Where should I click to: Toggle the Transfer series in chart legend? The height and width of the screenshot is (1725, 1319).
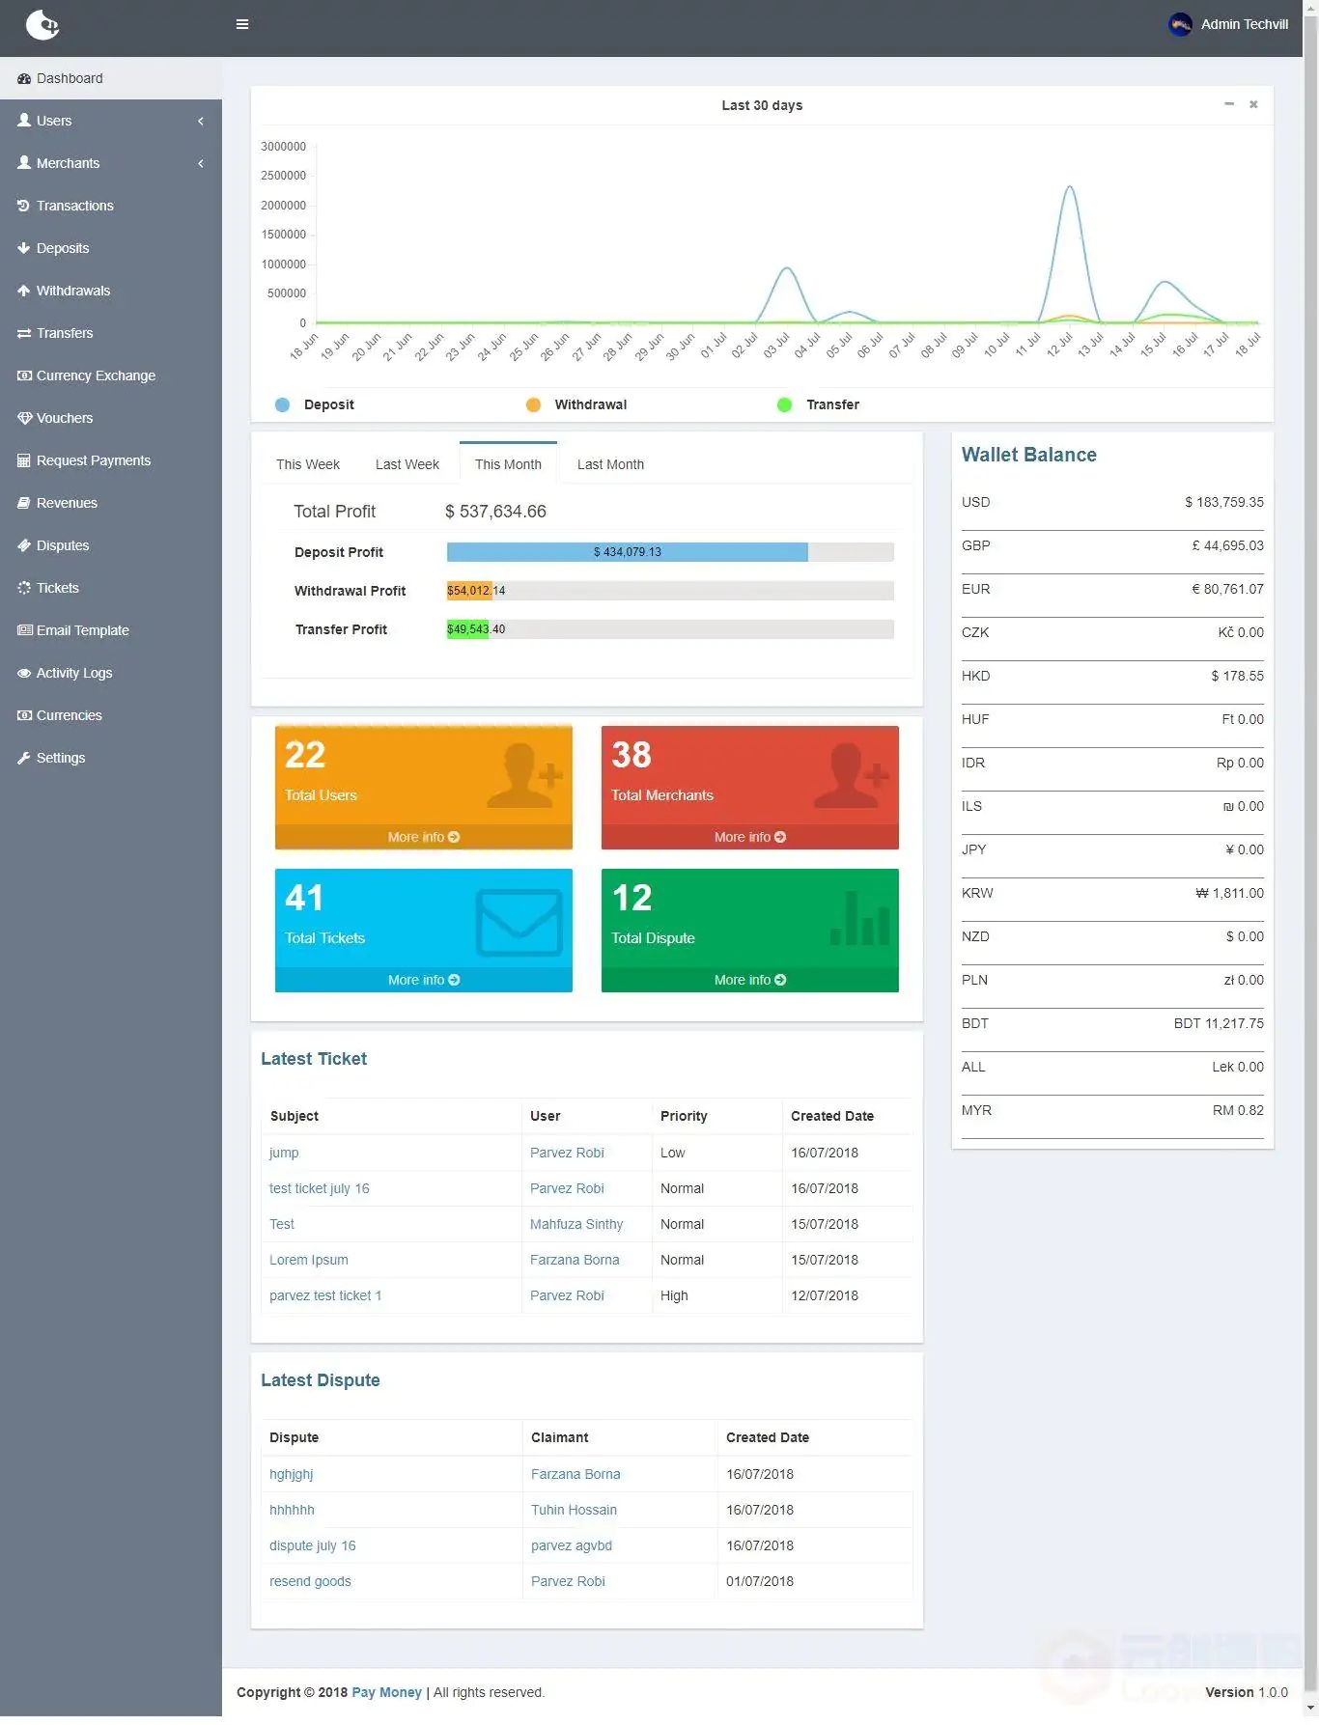pyautogui.click(x=784, y=405)
